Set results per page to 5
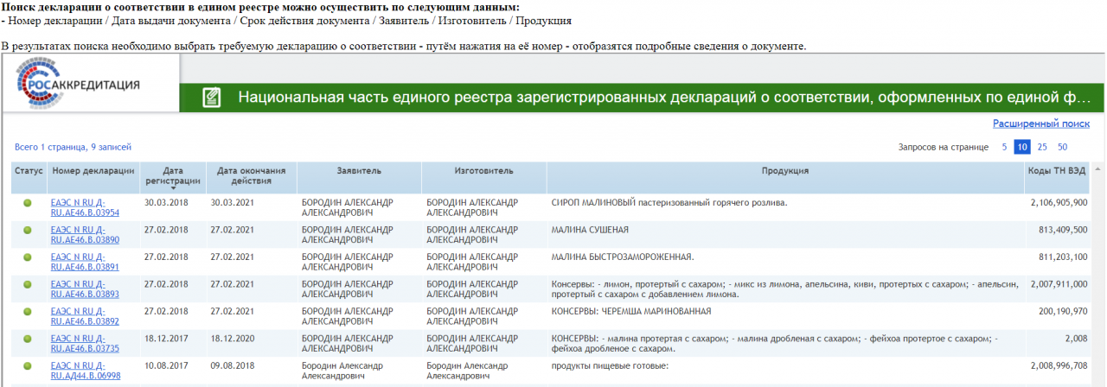 1004,147
